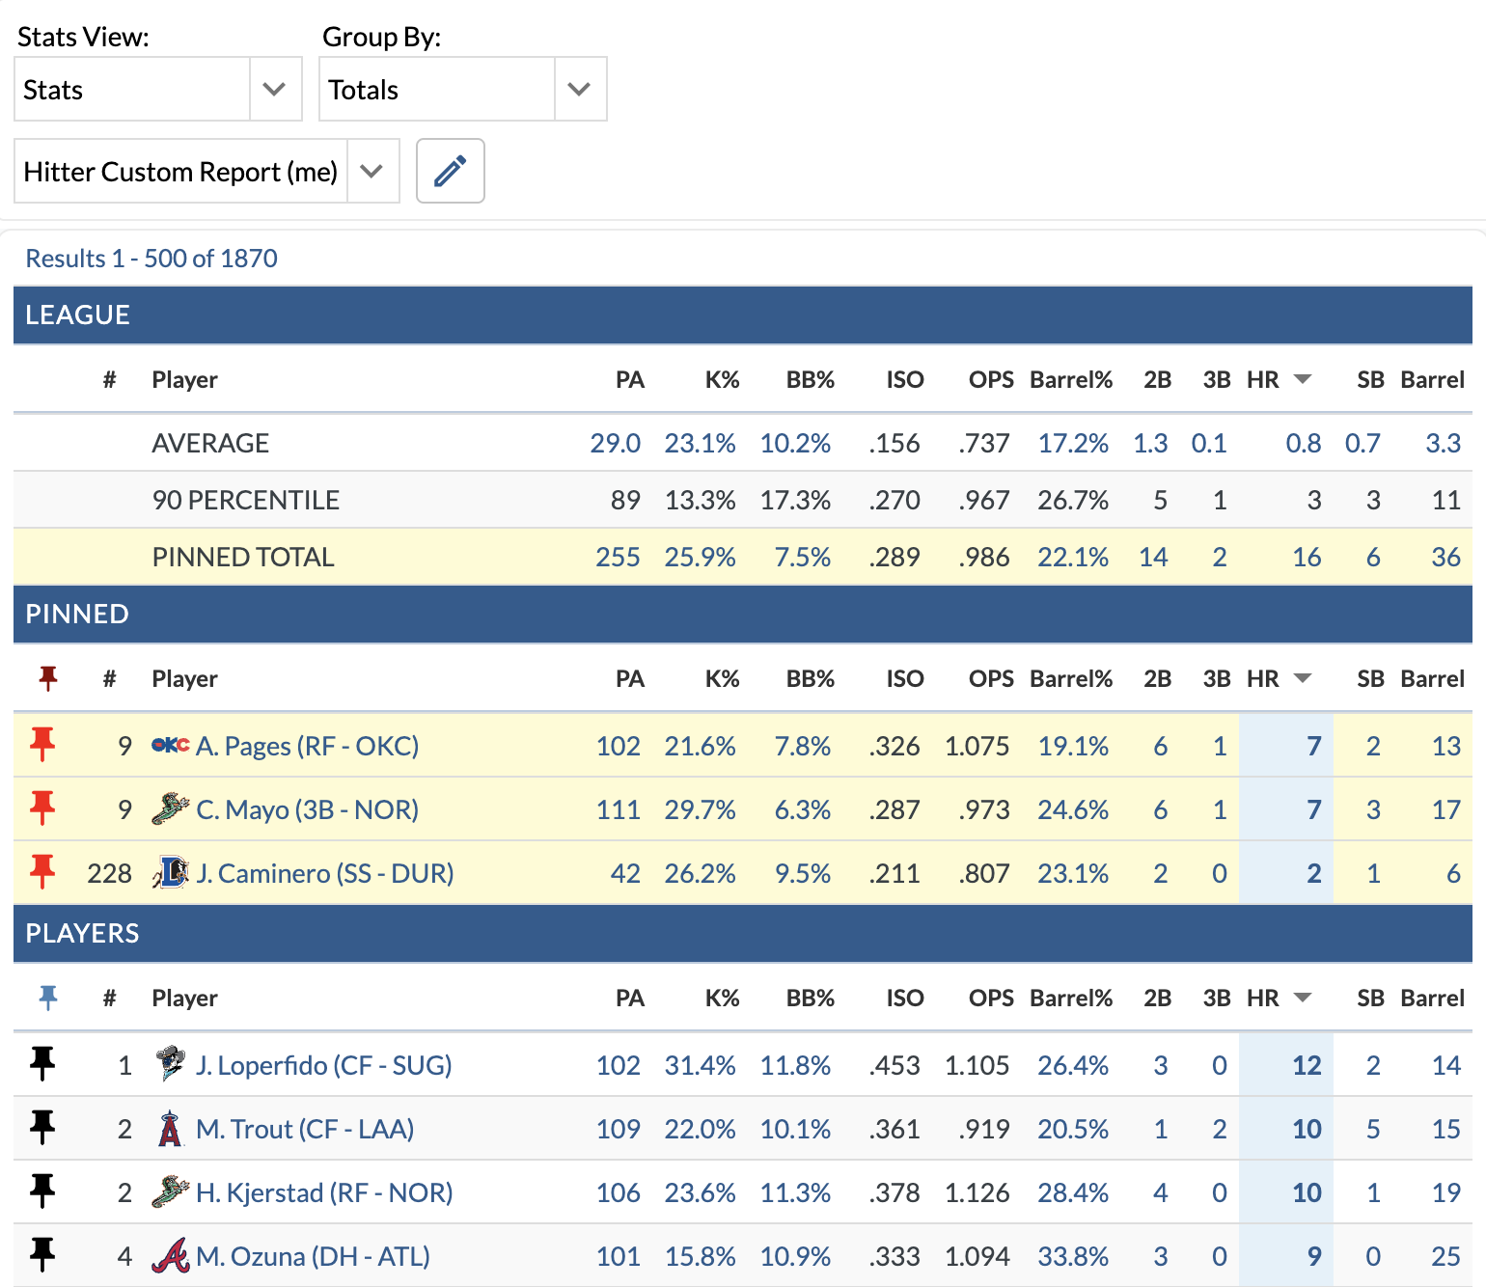
Task: Open the Stats View dropdown
Action: click(x=276, y=88)
